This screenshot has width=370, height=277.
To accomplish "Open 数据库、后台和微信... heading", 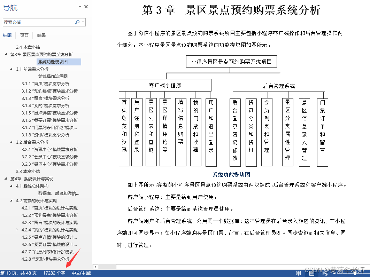I will coord(59,193).
